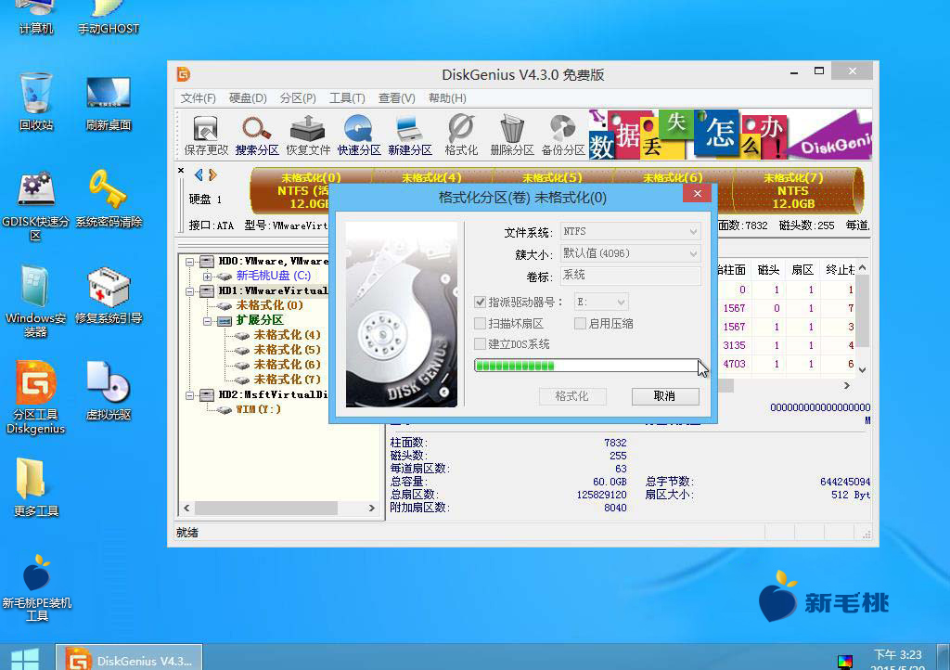Open the 文件系统 NTFS dropdown
This screenshot has height=670, width=950.
[630, 231]
